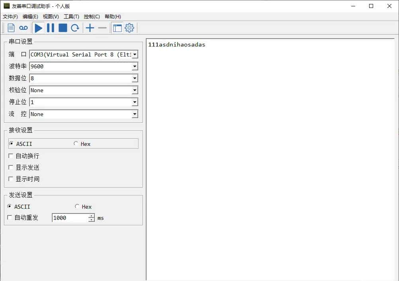The image size is (399, 281).
Task: Start serial port with play icon
Action: pos(38,28)
